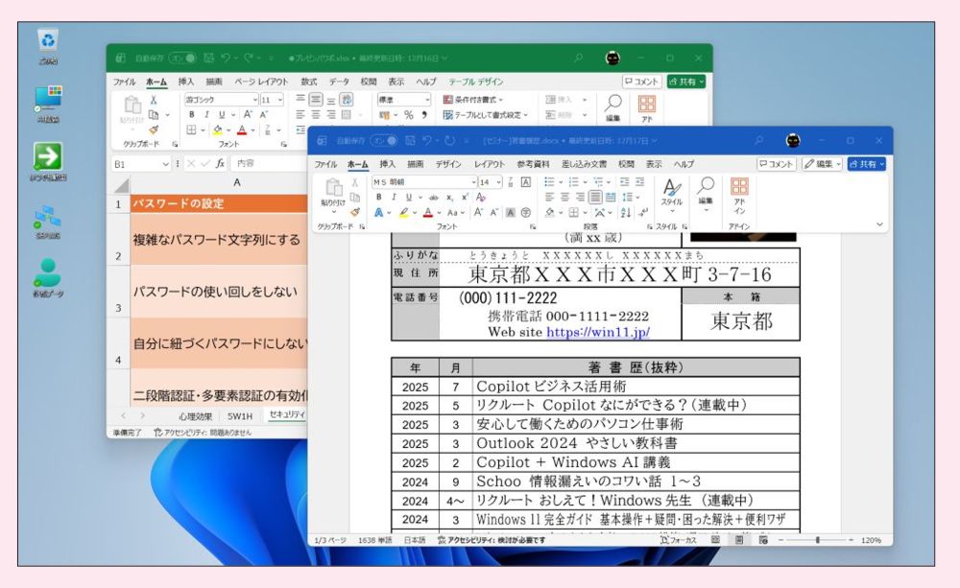This screenshot has height=588, width=960.
Task: Toggle Focus mode in Word's status bar
Action: pyautogui.click(x=678, y=540)
